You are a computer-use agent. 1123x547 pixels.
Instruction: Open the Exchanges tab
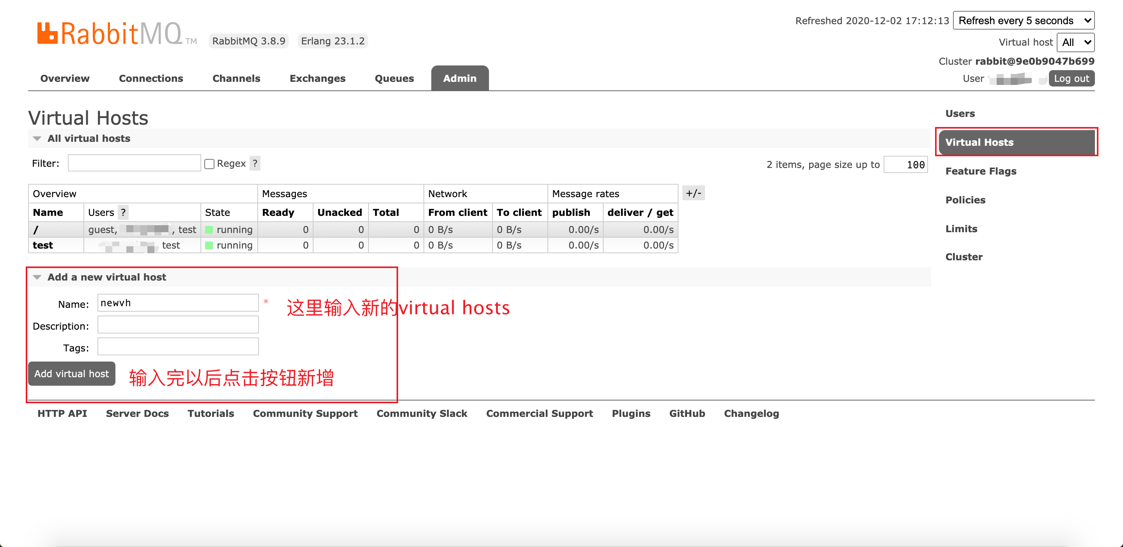pyautogui.click(x=317, y=78)
